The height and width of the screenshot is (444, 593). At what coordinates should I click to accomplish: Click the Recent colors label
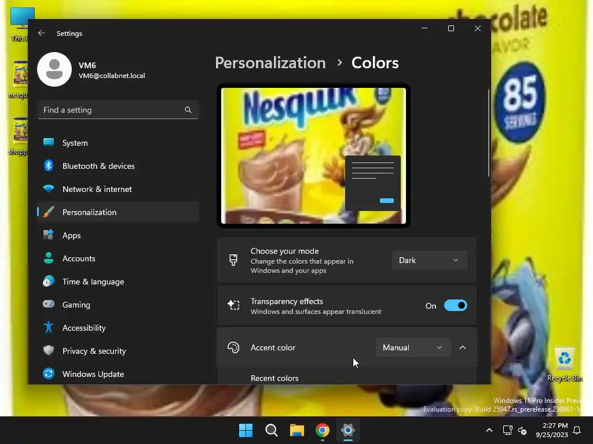tap(274, 378)
